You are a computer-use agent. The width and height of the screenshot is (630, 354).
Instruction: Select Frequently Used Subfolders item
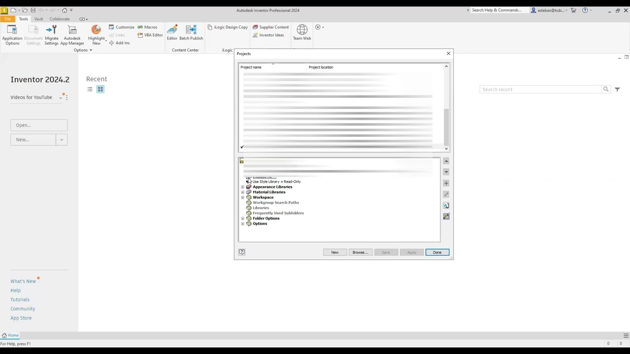[x=278, y=213]
